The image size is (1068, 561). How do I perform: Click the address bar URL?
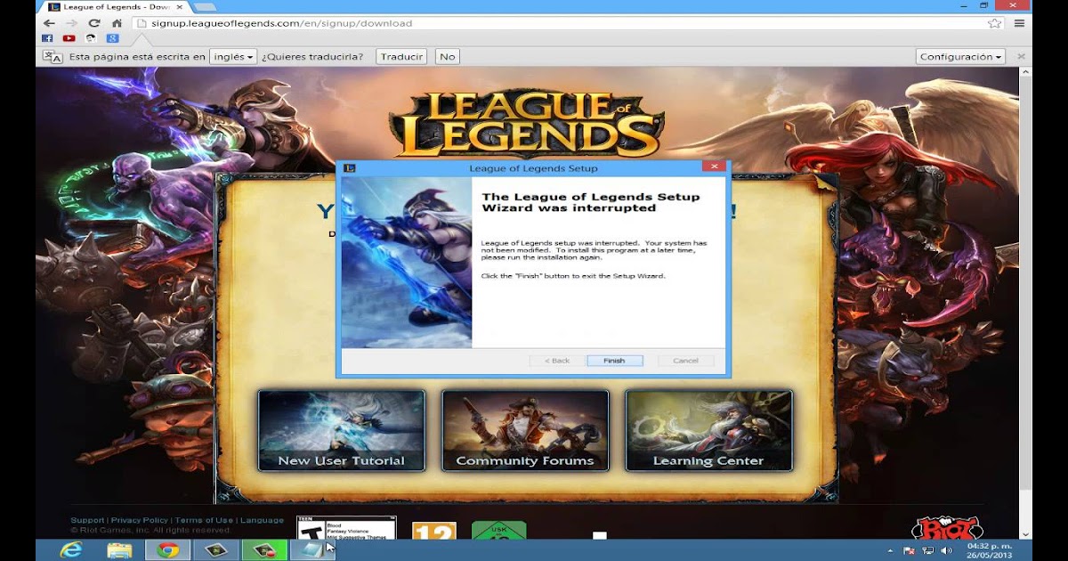tap(282, 23)
